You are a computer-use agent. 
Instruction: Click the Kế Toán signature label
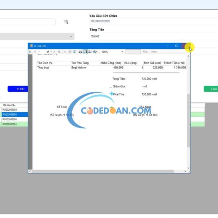[62, 107]
